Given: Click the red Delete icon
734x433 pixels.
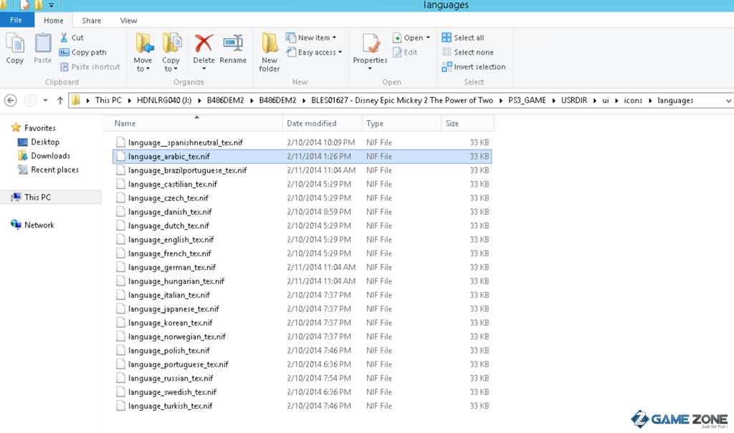Looking at the screenshot, I should [x=204, y=44].
